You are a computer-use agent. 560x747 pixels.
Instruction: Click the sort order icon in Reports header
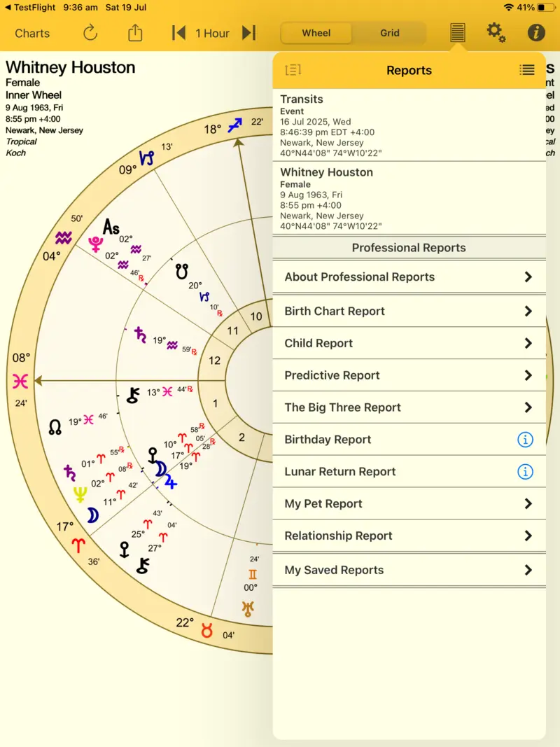pos(293,70)
